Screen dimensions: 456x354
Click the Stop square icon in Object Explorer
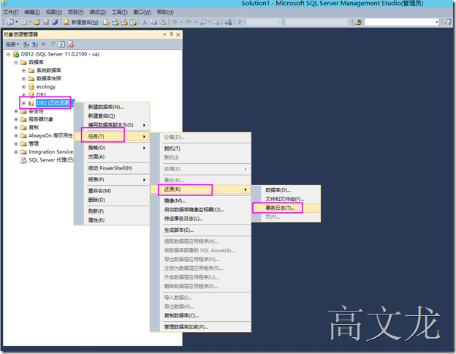coord(43,44)
